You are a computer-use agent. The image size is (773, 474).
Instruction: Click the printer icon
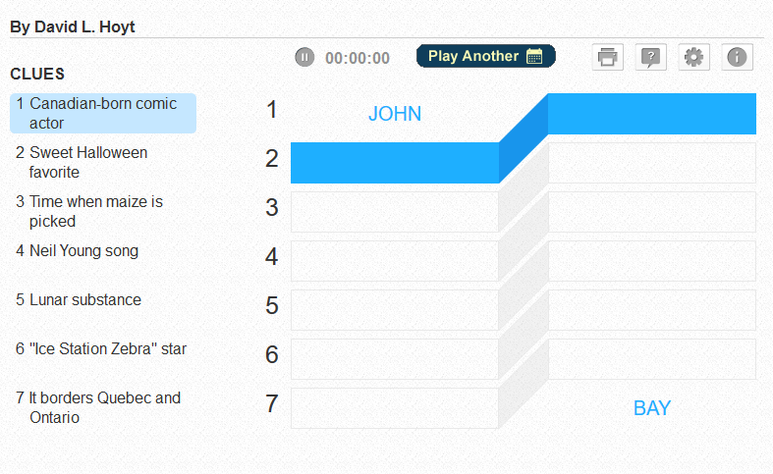click(x=607, y=57)
